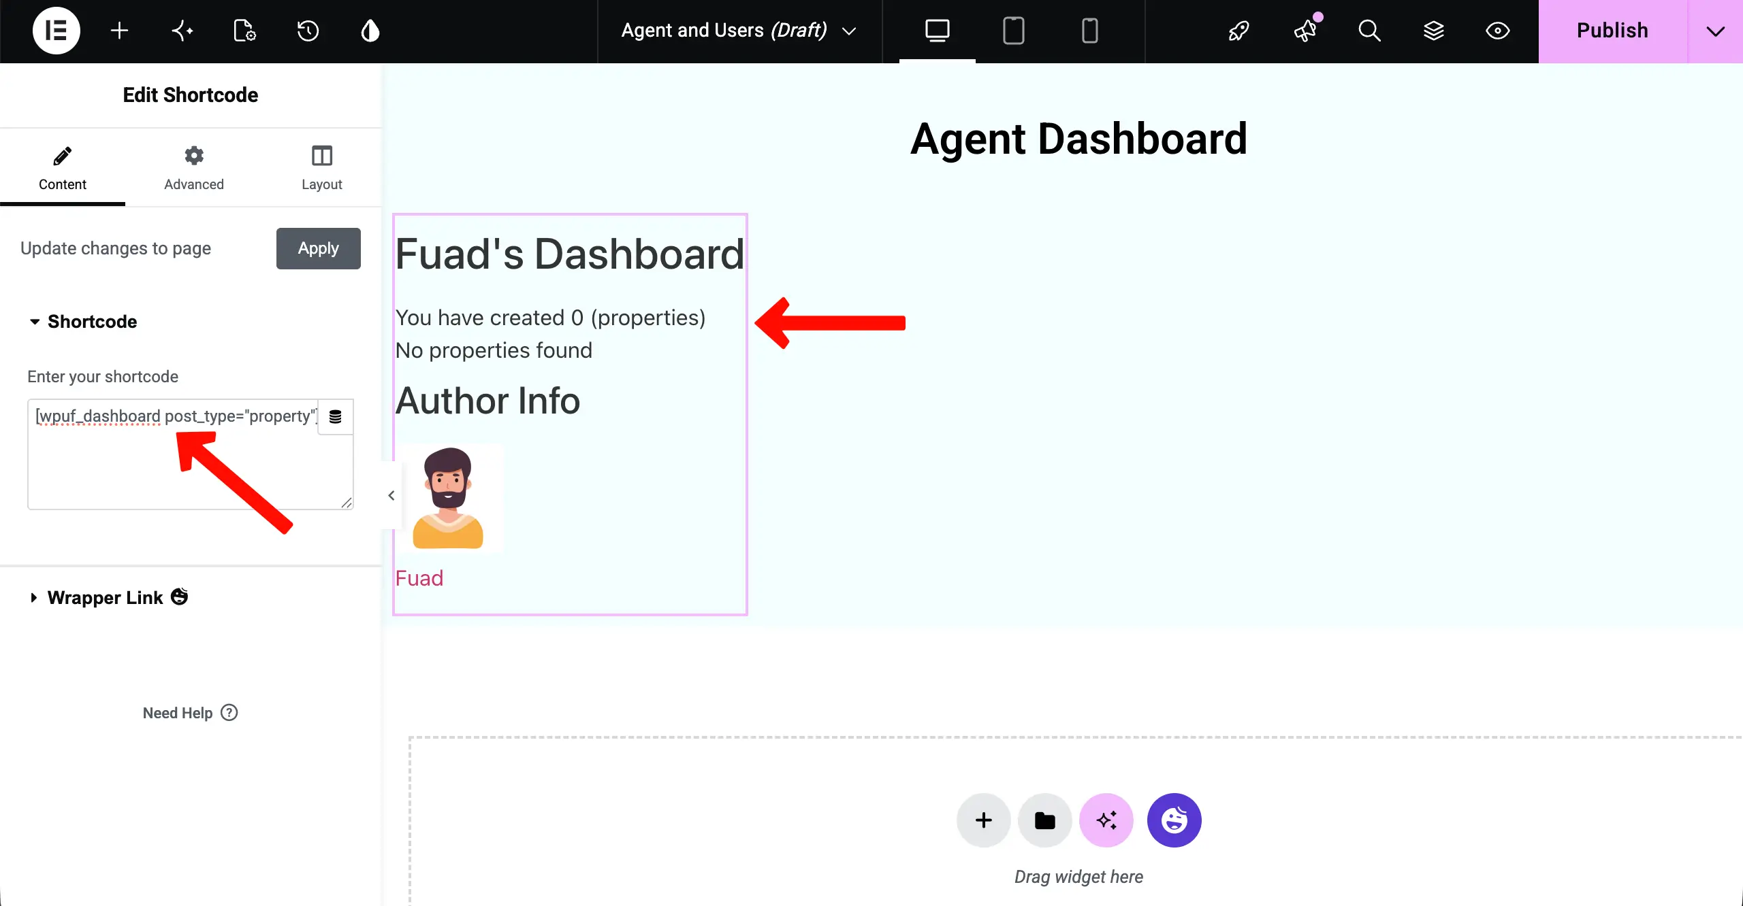Collapse the Shortcode section
The width and height of the screenshot is (1743, 906).
[82, 322]
